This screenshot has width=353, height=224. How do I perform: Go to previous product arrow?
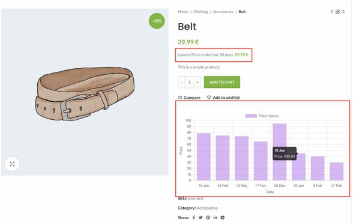pyautogui.click(x=332, y=12)
